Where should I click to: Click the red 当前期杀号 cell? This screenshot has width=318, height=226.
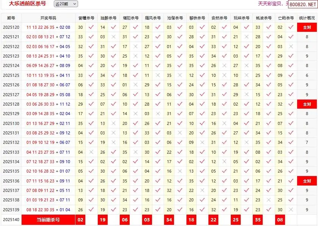tap(48, 220)
